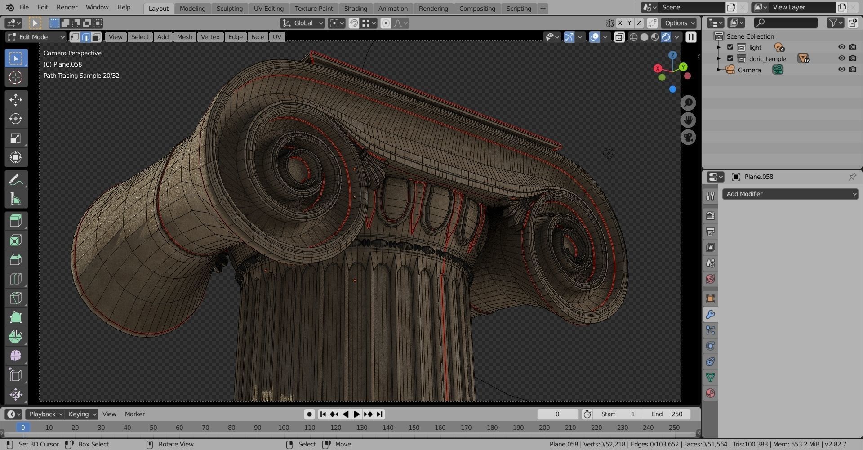Expand the doric_temple collection
863x450 pixels.
point(719,58)
